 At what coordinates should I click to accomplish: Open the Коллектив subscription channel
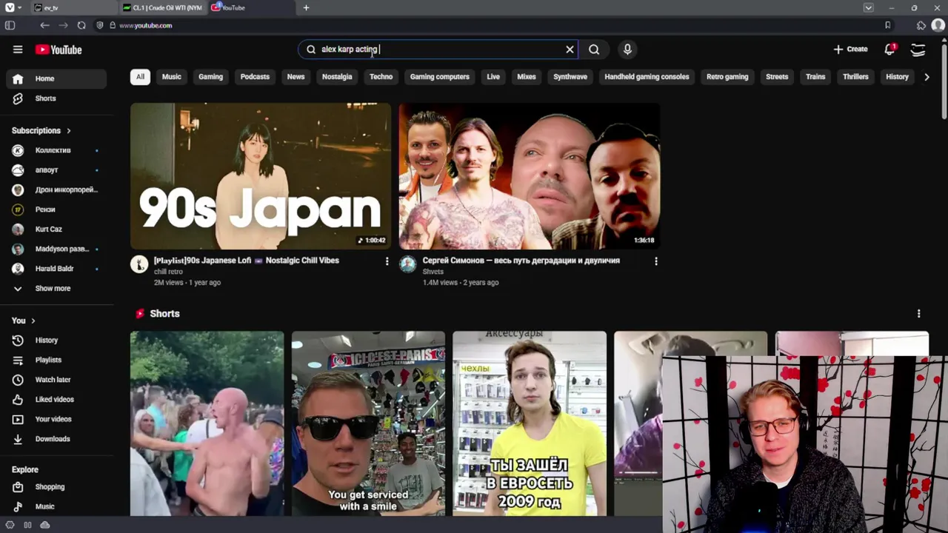(x=56, y=150)
